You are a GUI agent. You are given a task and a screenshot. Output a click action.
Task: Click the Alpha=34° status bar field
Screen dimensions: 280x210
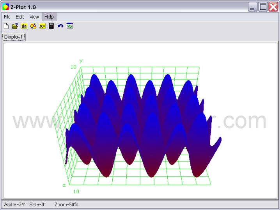pyautogui.click(x=15, y=205)
